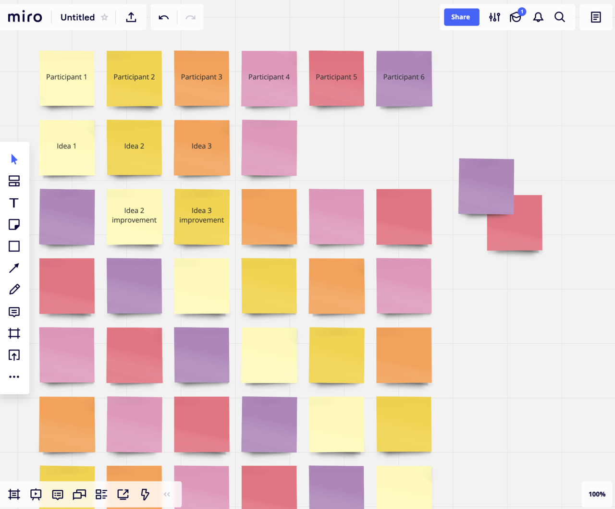Open the activities lightning bolt icon
Viewport: 615px width, 509px height.
click(145, 494)
